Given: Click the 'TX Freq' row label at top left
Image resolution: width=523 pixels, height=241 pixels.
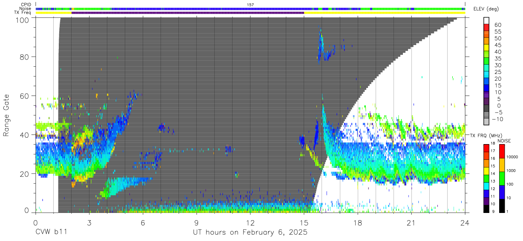Looking at the screenshot, I should click(23, 13).
